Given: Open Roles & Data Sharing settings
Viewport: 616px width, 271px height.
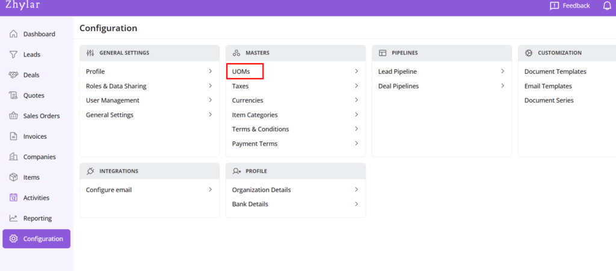Looking at the screenshot, I should click(116, 86).
